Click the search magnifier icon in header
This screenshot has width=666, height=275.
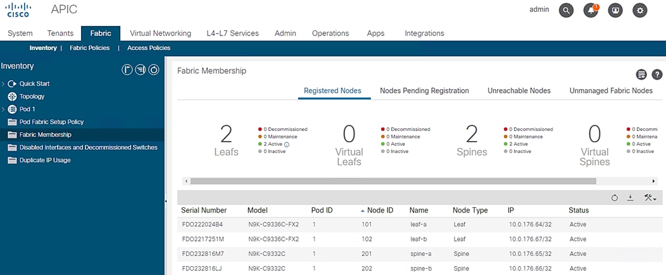pyautogui.click(x=566, y=10)
